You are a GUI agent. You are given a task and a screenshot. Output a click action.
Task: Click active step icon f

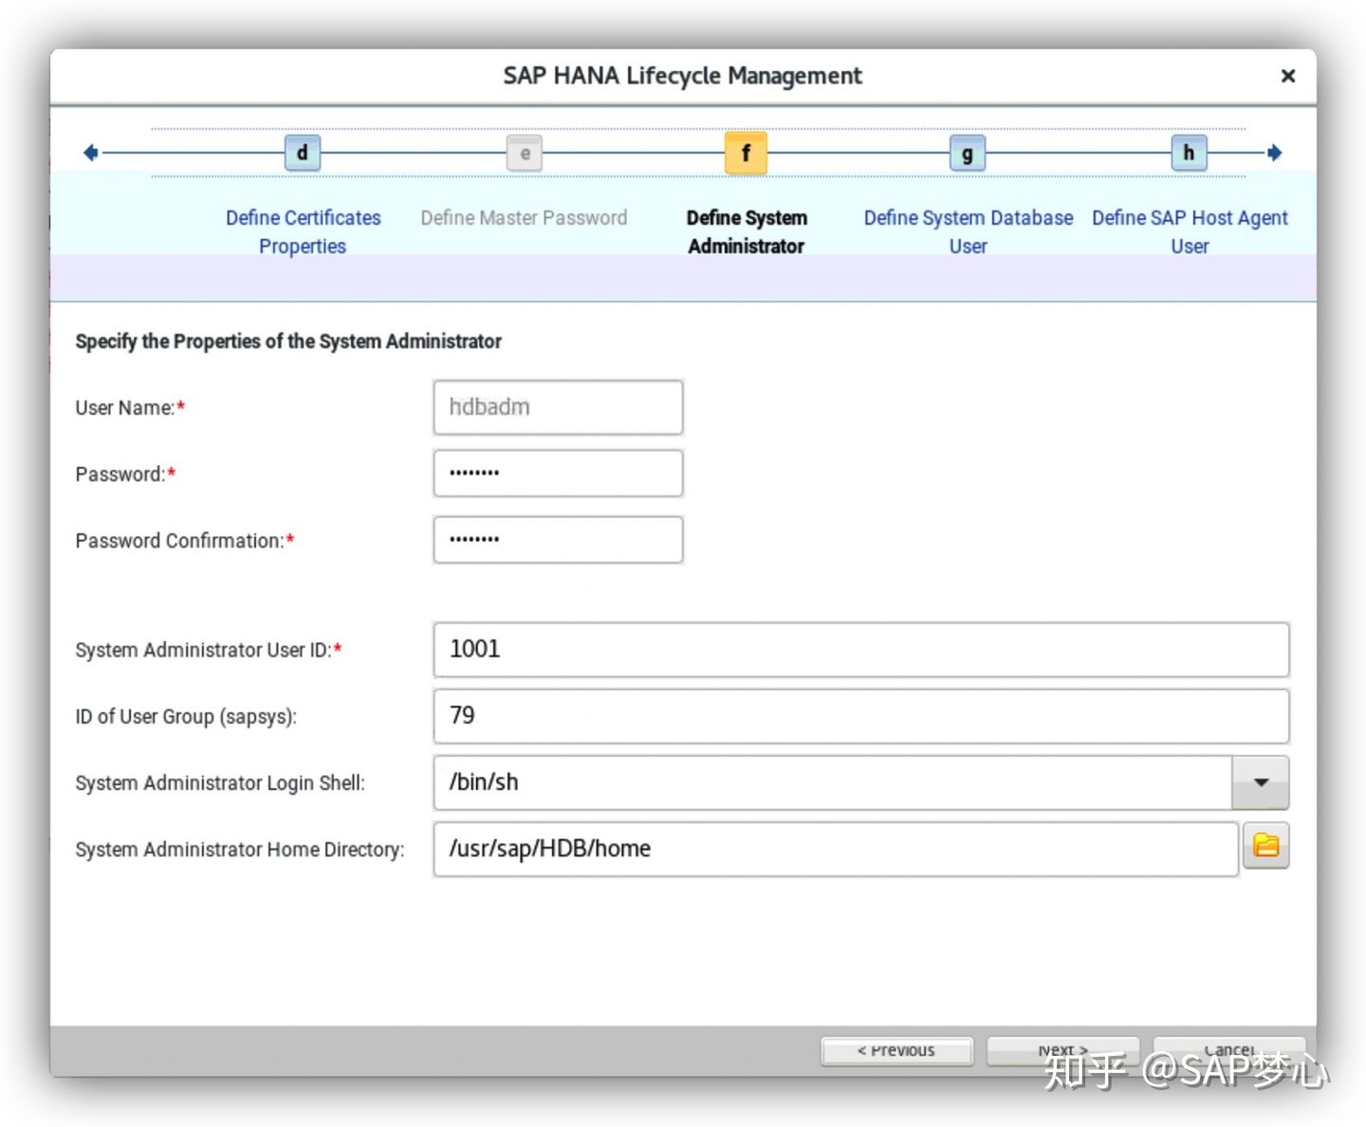click(x=746, y=153)
